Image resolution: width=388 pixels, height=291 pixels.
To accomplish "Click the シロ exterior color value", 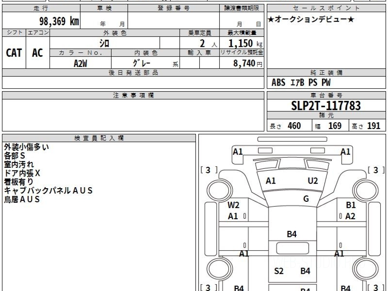I will 104,43.
